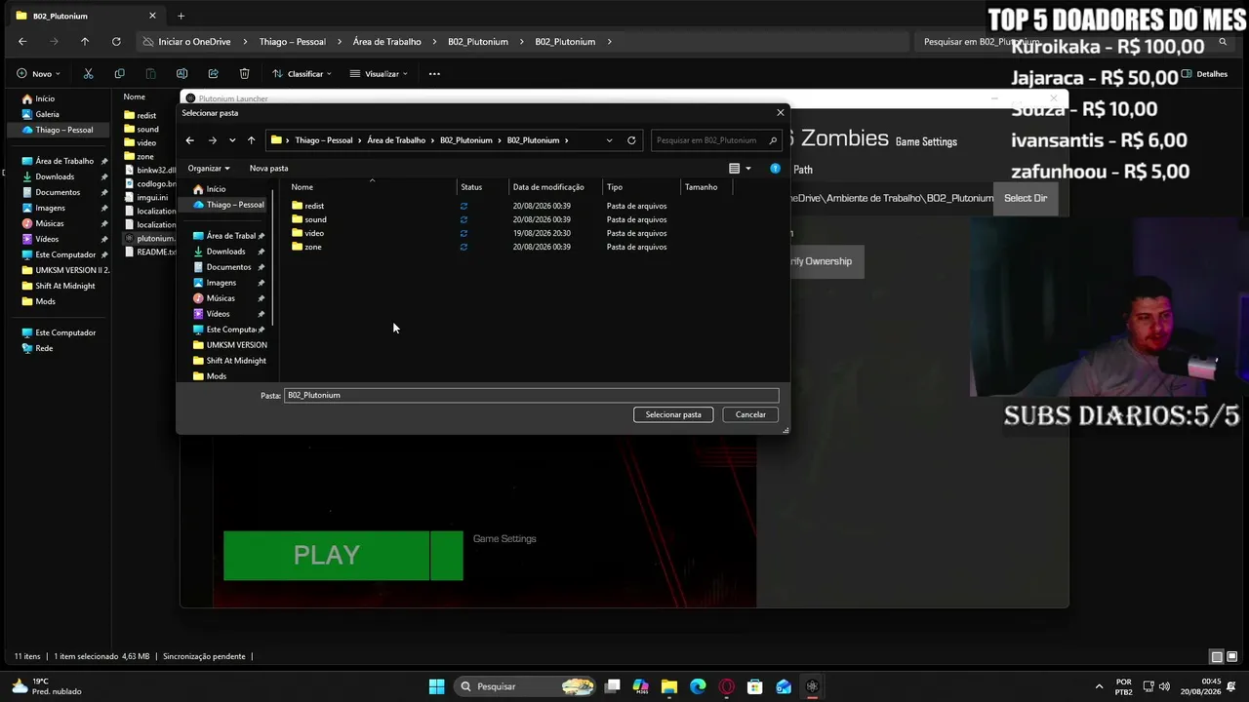Click the taskbar Pesquisar search box
Viewport: 1249px width, 702px height.
527,686
